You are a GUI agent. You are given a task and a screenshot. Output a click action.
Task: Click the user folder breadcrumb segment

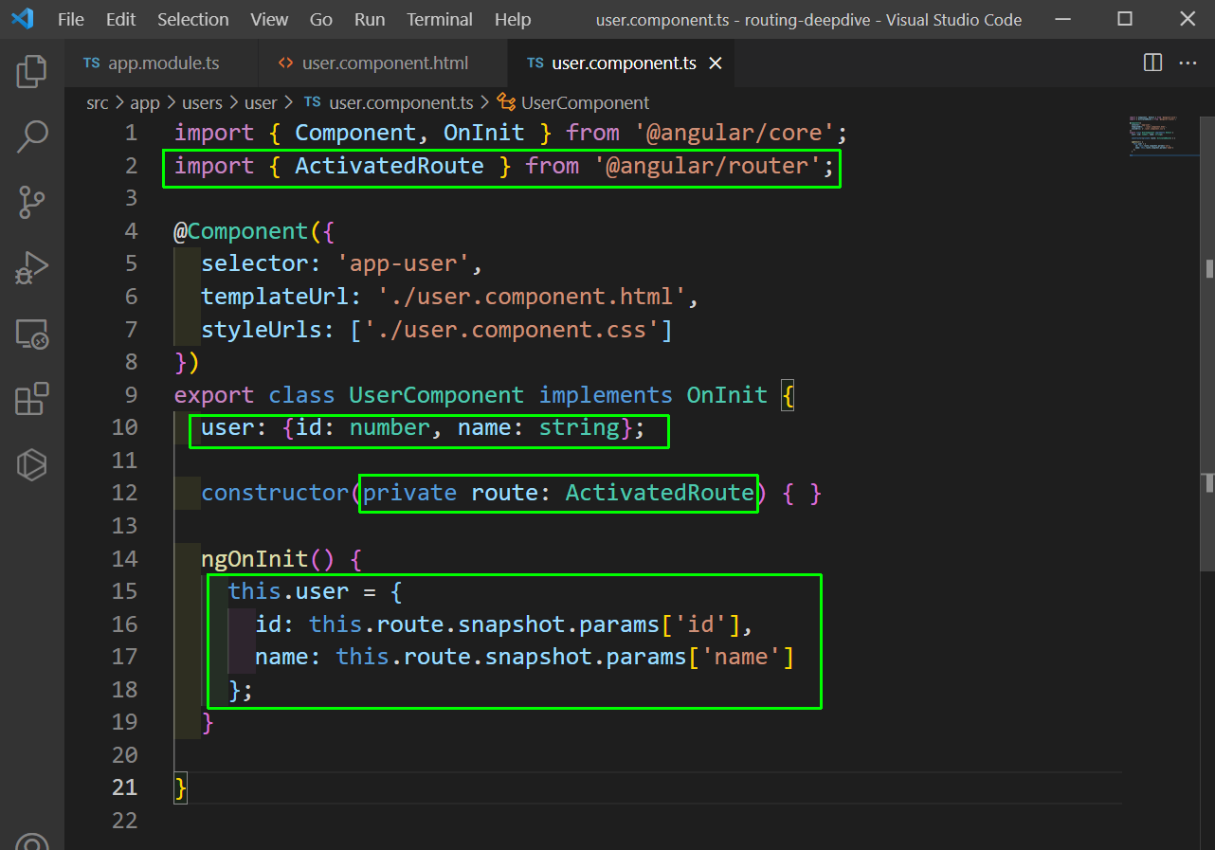261,102
